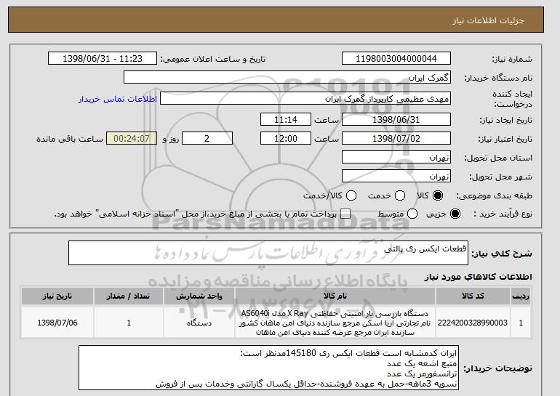Screen dimensions: 560x396
Task: Select the کالا/خدمت radio button
Action: (x=351, y=195)
